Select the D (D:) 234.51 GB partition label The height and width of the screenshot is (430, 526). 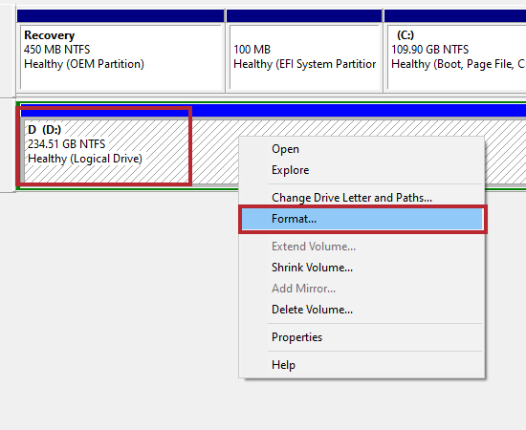click(x=85, y=144)
